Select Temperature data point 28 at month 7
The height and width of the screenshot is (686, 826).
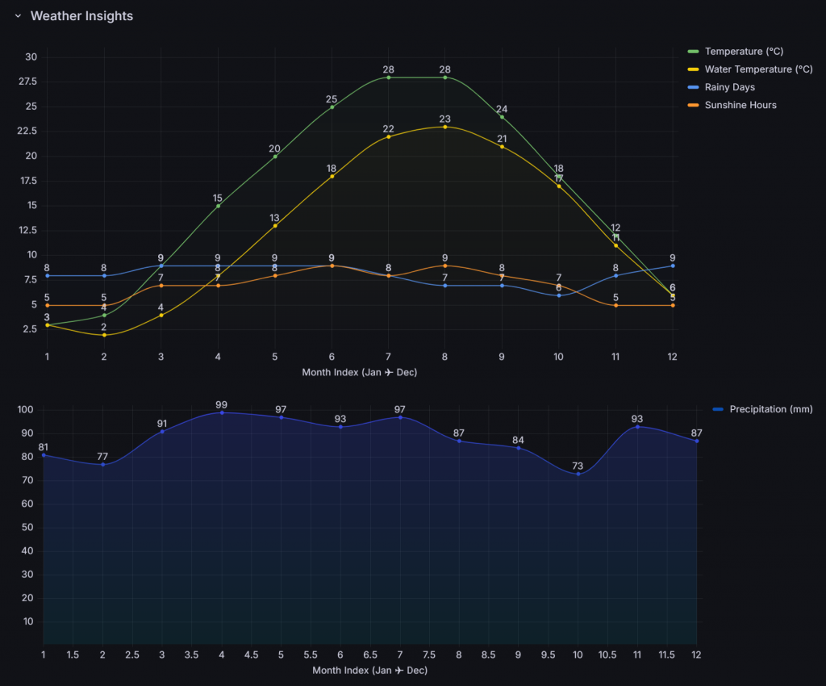pos(389,77)
